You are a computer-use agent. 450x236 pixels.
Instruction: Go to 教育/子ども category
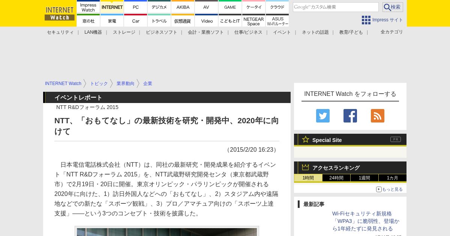click(351, 32)
